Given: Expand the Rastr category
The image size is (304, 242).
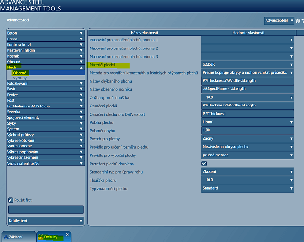Looking at the screenshot, I should [x=46, y=89].
